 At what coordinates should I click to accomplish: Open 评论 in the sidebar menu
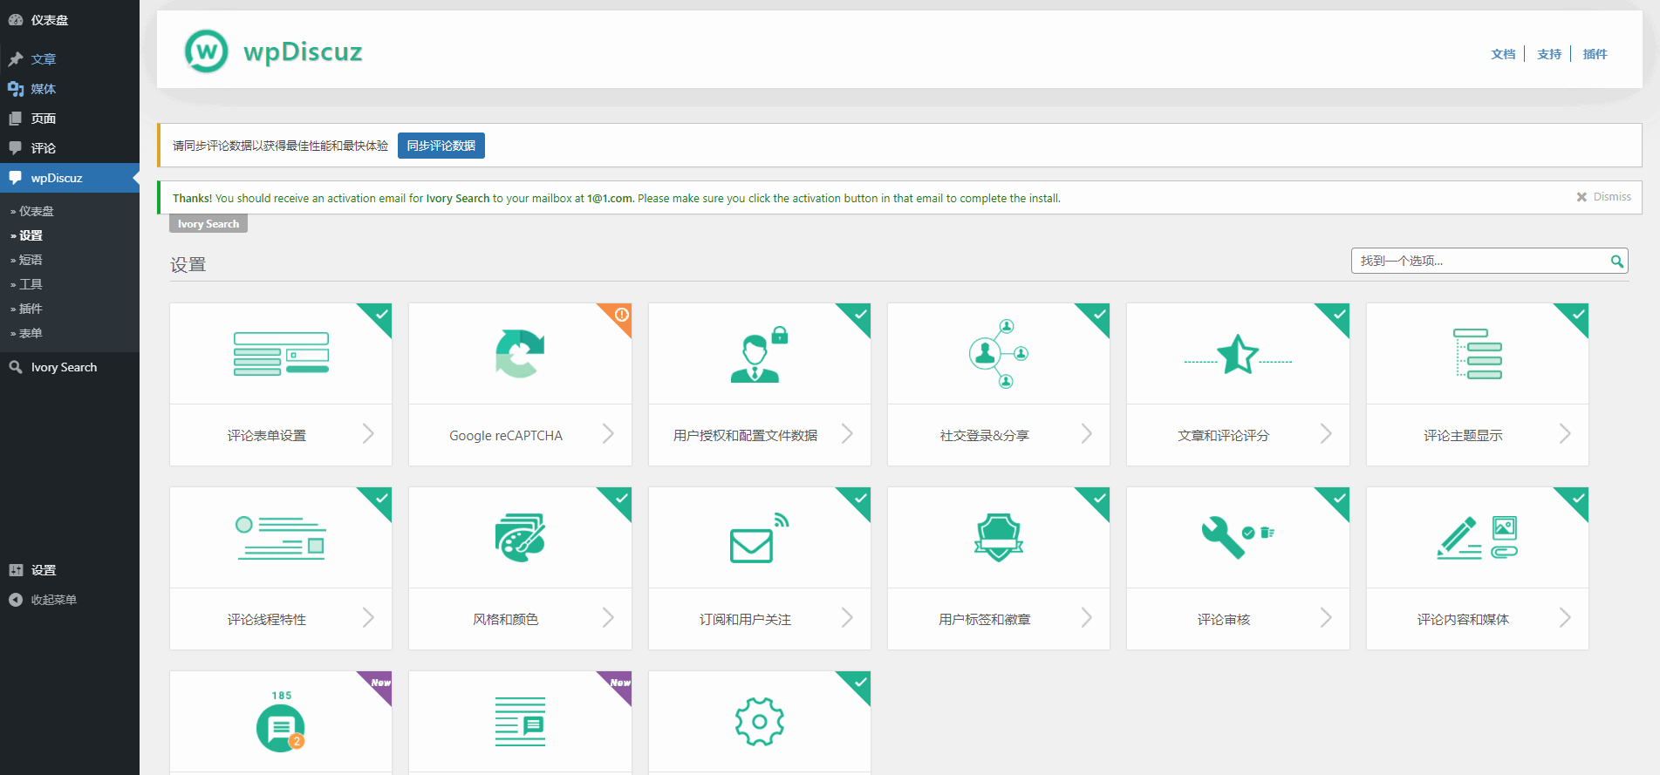click(x=70, y=148)
